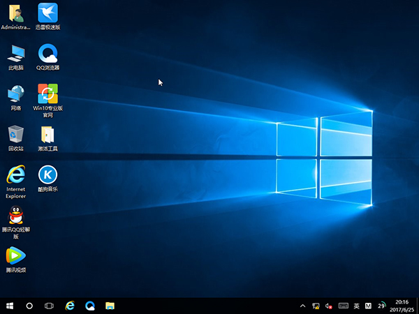Click the 酷狗音乐 desktop icon

[x=47, y=174]
